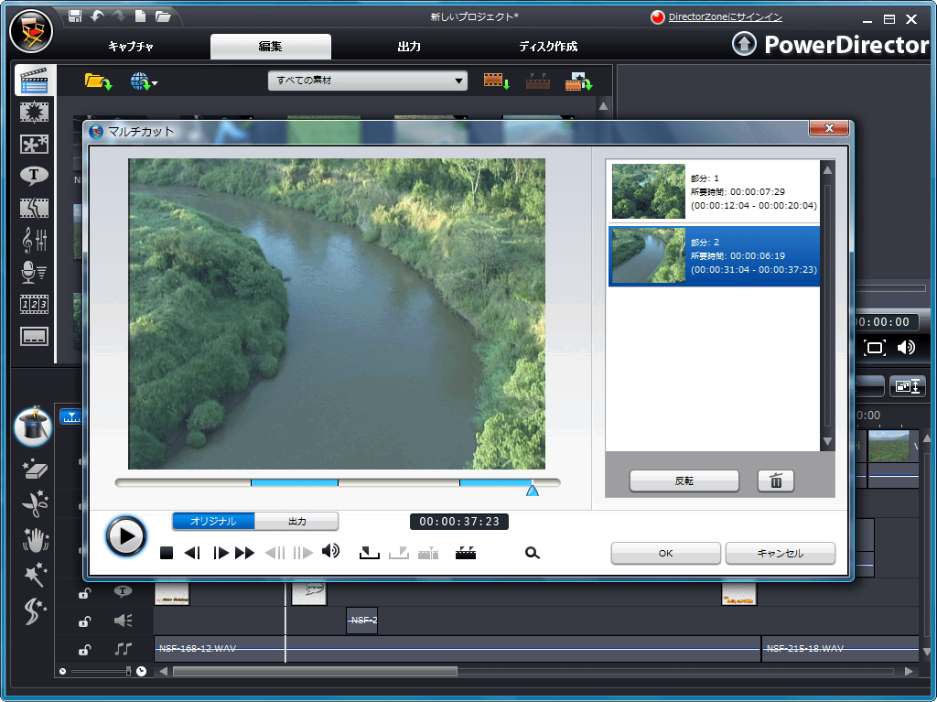Click the 反転 button
This screenshot has width=937, height=702.
(x=684, y=481)
